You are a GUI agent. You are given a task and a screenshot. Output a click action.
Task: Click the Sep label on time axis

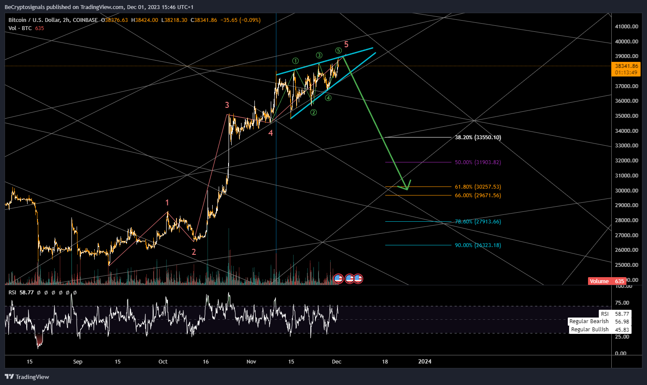(x=78, y=362)
